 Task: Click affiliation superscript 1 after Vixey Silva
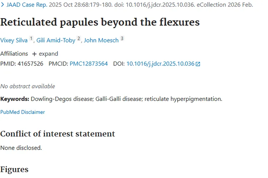tap(31, 39)
